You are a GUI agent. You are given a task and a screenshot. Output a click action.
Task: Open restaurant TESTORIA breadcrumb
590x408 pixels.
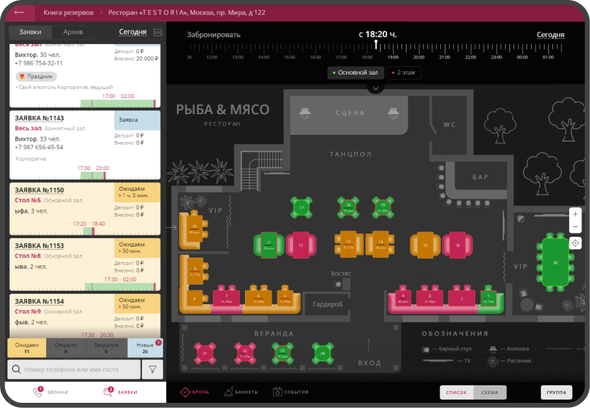(x=187, y=12)
